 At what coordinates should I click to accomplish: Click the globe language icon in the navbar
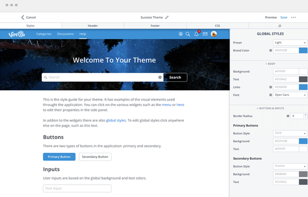click(181, 34)
